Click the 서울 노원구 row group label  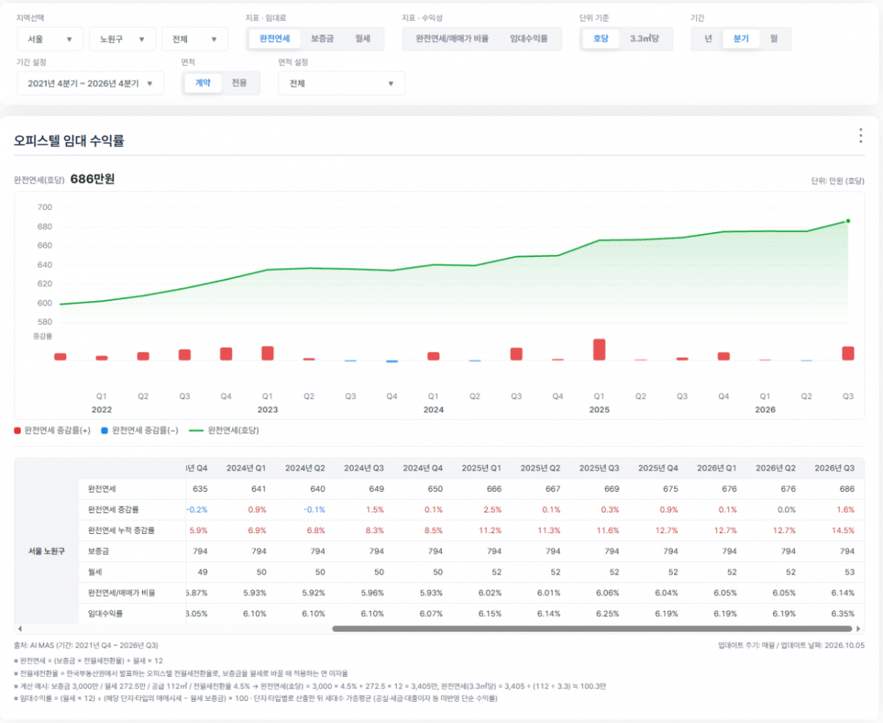pos(46,551)
